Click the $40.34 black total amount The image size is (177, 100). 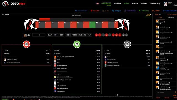pyautogui.click(x=148, y=51)
